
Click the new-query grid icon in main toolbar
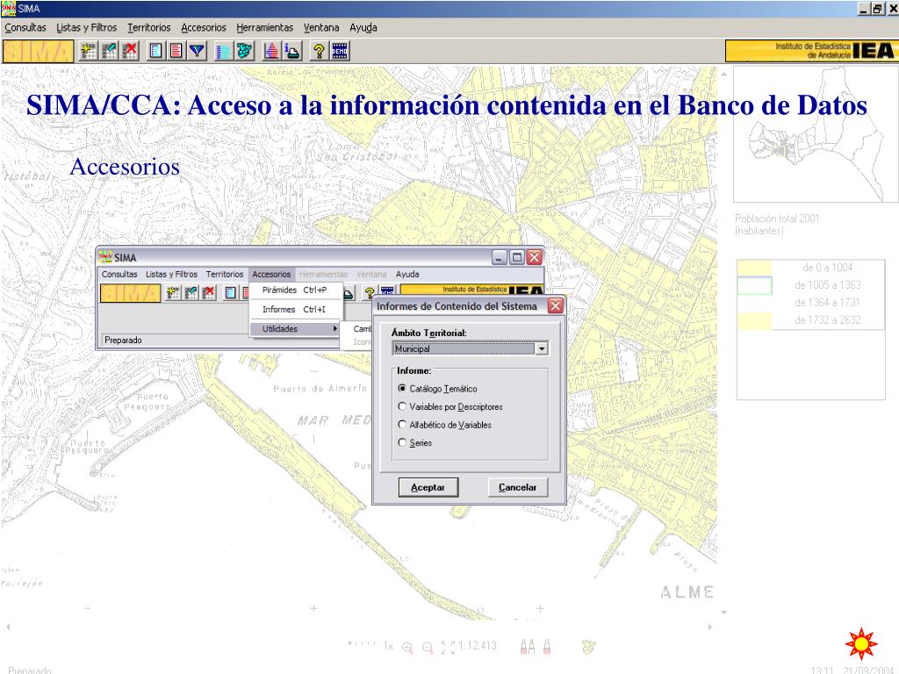[x=89, y=51]
